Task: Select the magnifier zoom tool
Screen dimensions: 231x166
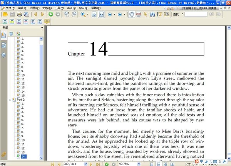Action: pos(83,14)
